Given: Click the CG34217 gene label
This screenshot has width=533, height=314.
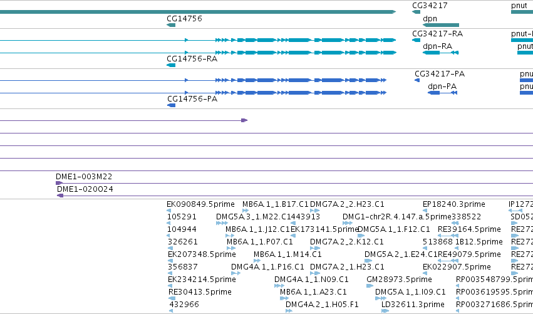Looking at the screenshot, I should 430,6.
